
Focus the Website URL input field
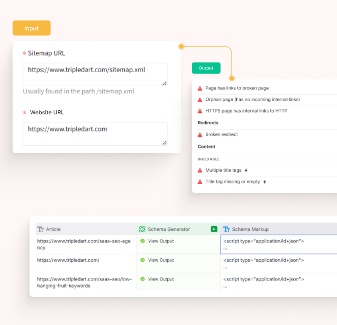95,134
